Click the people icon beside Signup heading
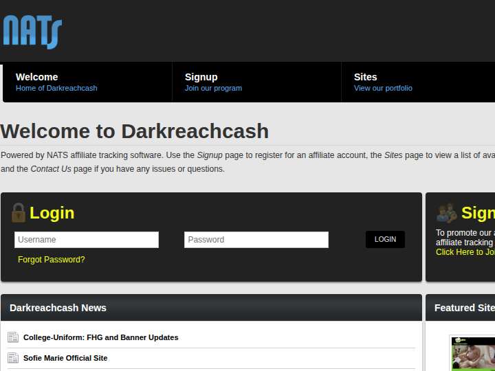The image size is (495, 371). coord(446,213)
